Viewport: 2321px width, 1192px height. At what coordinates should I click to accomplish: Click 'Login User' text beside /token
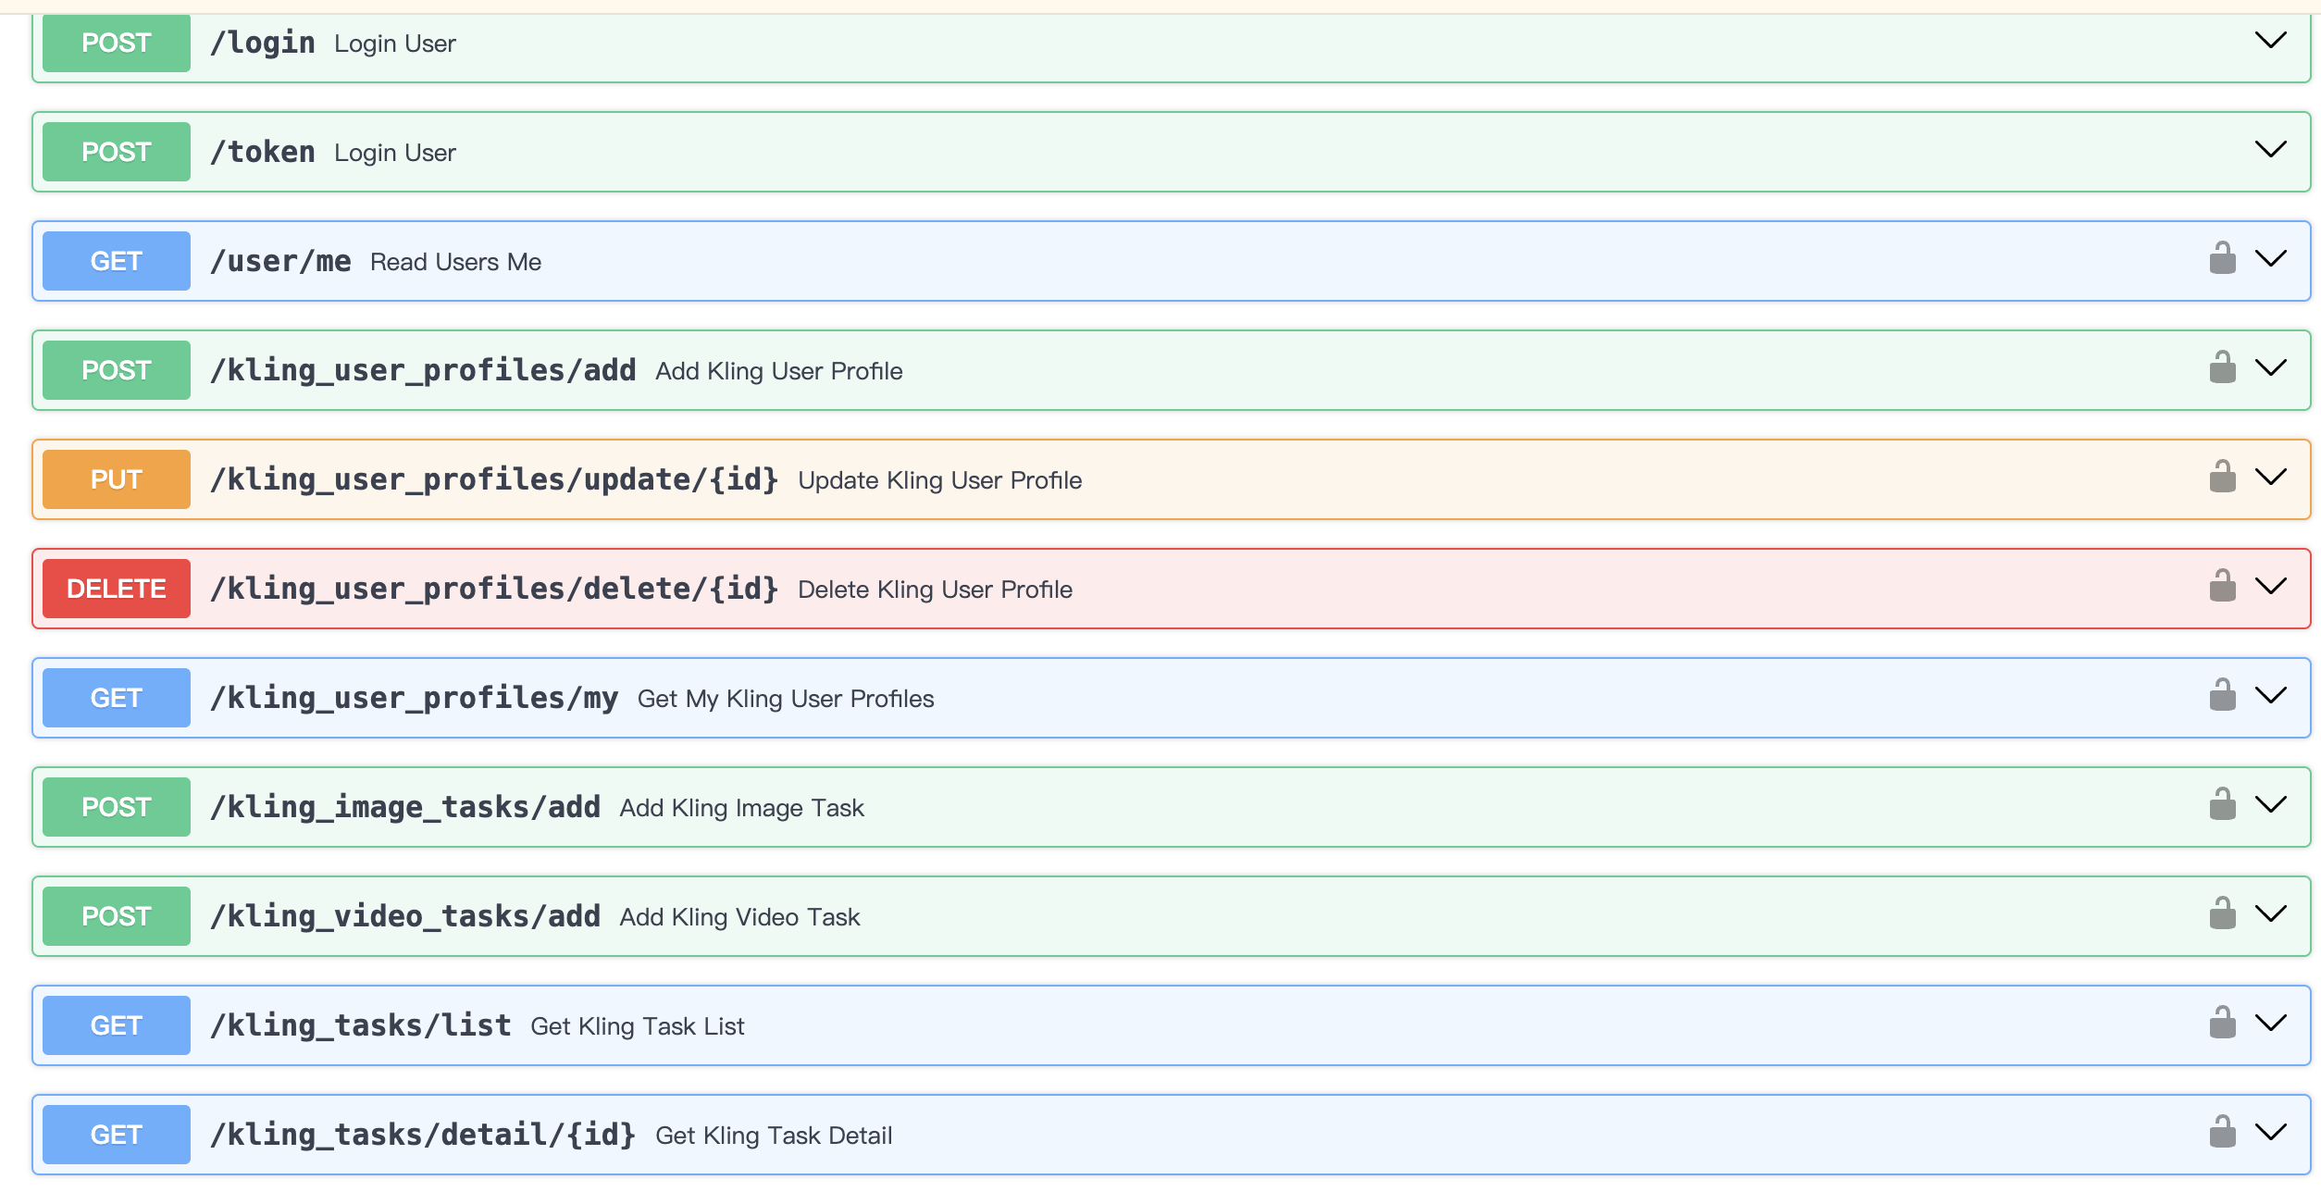pos(395,153)
